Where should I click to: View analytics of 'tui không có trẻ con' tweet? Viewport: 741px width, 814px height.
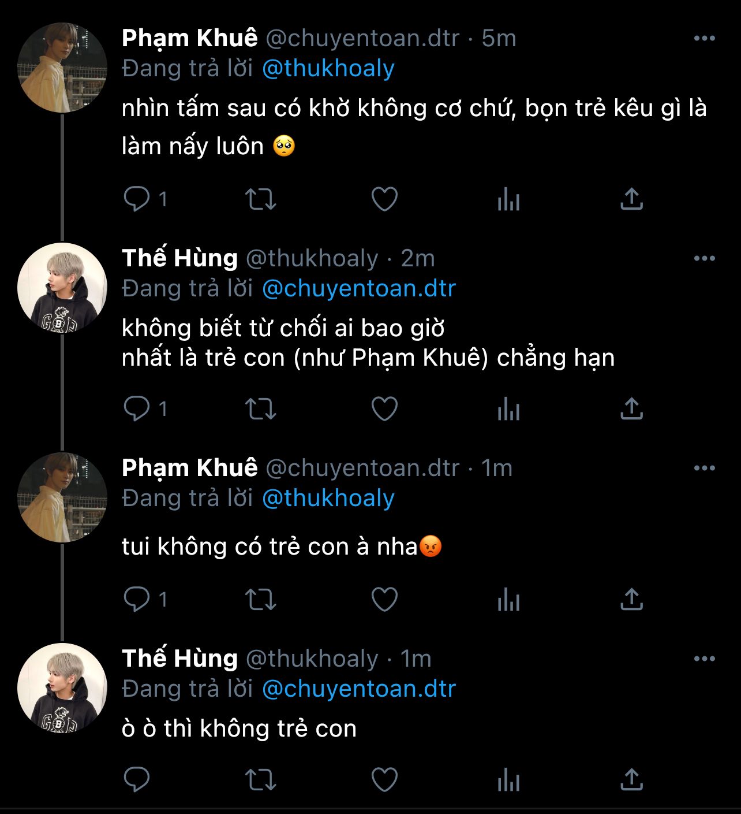[x=508, y=600]
